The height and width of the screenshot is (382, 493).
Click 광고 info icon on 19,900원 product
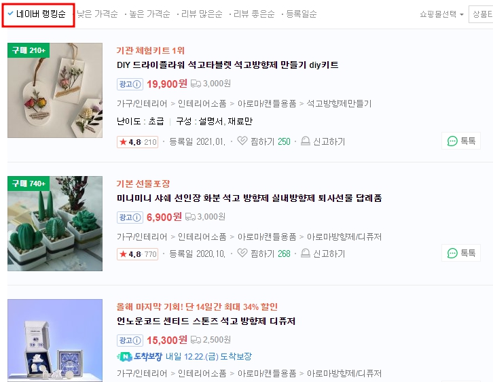(136, 84)
